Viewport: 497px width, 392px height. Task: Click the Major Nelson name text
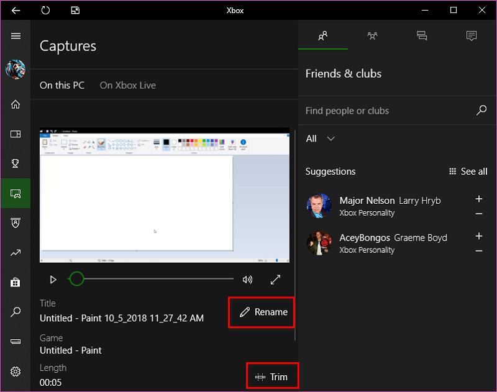(367, 201)
